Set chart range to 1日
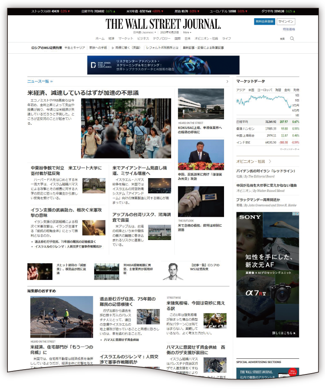 (x=297, y=95)
